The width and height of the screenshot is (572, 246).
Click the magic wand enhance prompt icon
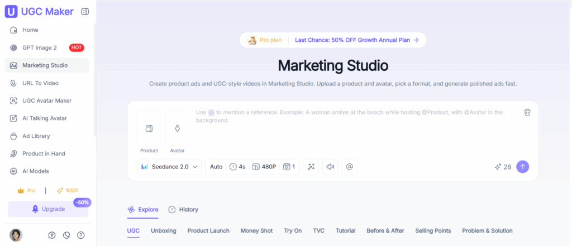pos(311,167)
